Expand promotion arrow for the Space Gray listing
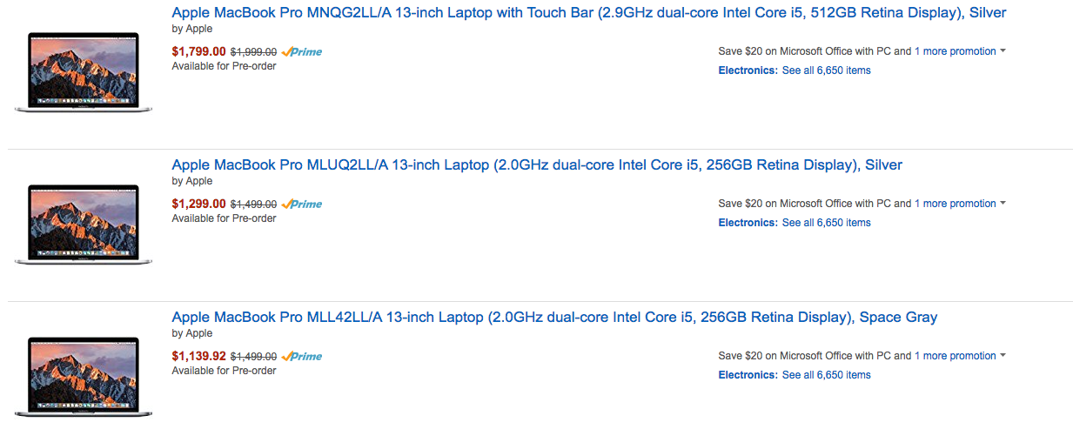The width and height of the screenshot is (1073, 429). 1003,356
